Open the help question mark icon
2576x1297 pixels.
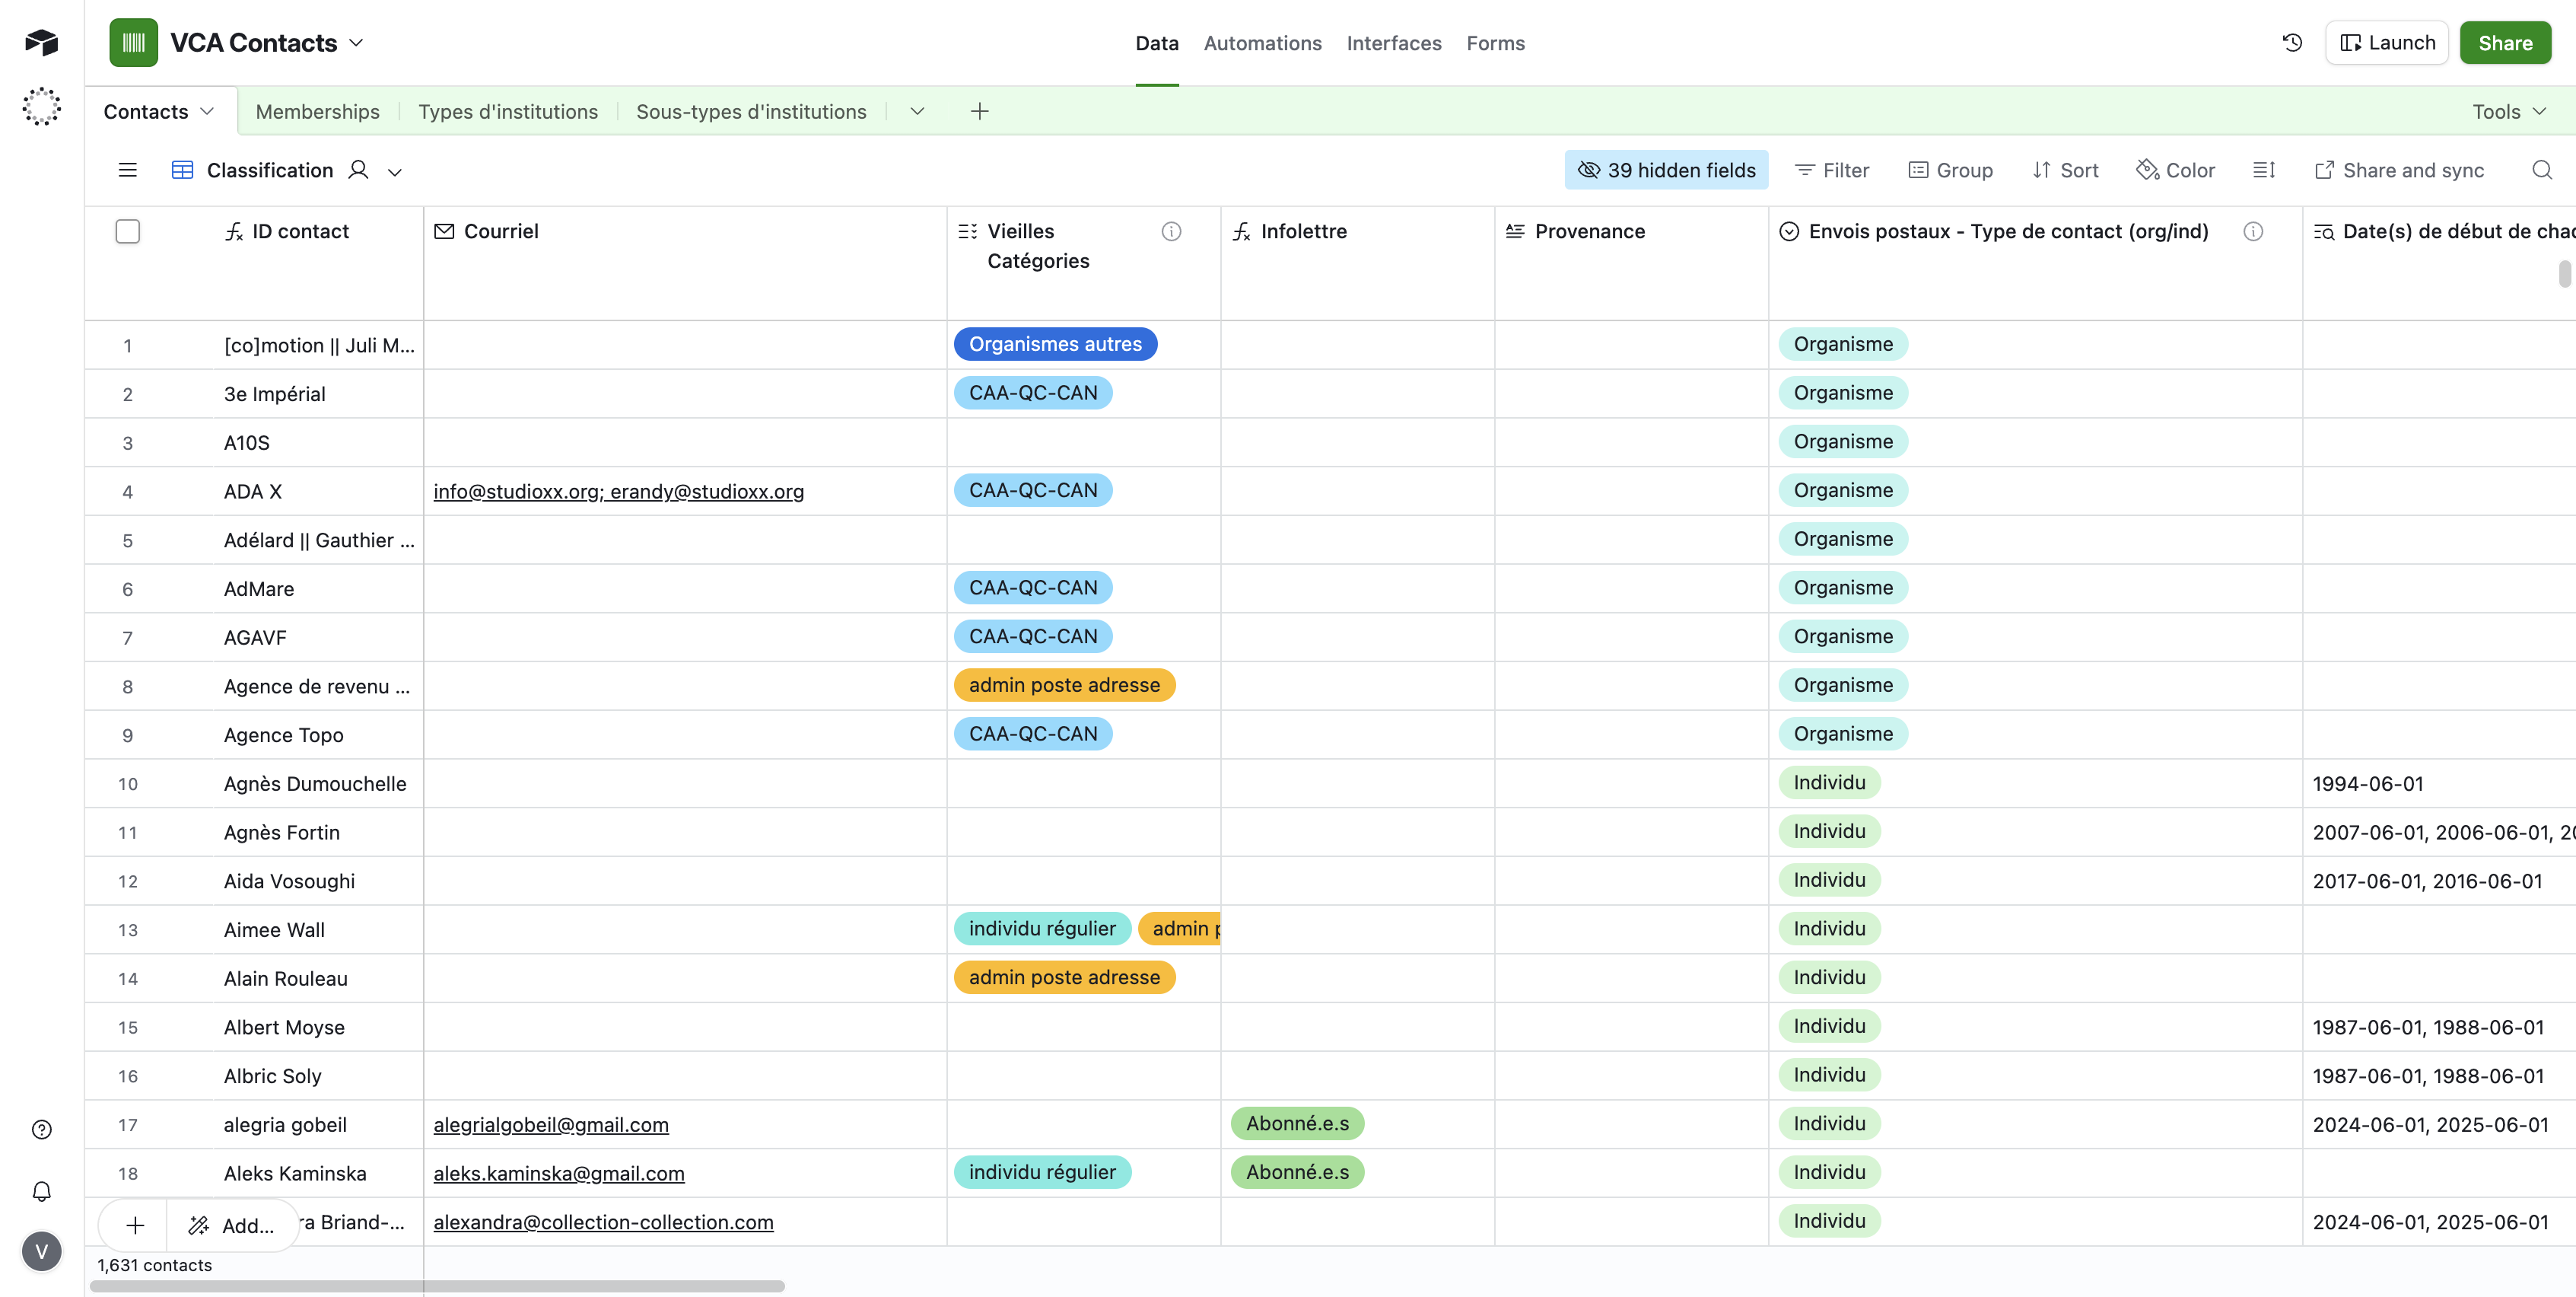pyautogui.click(x=41, y=1130)
